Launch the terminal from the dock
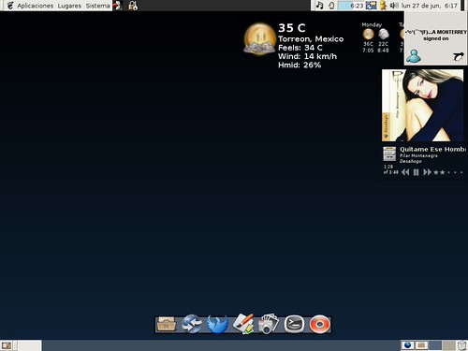 click(x=294, y=324)
